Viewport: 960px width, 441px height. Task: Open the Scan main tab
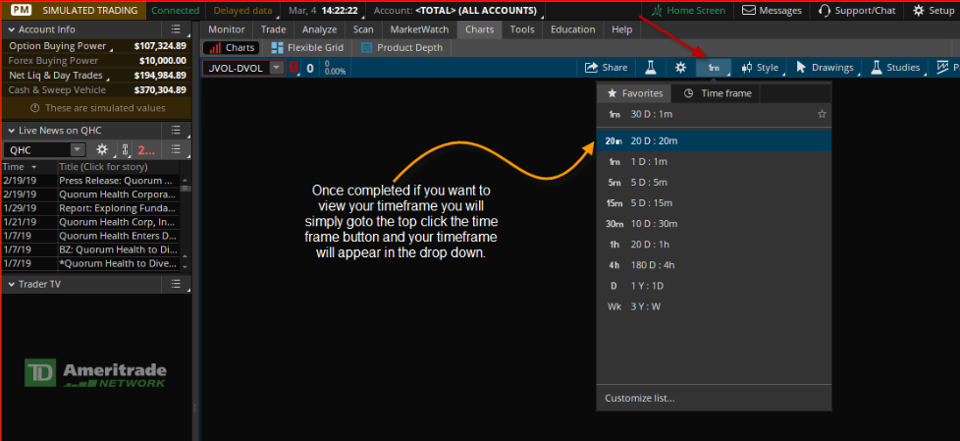point(363,29)
